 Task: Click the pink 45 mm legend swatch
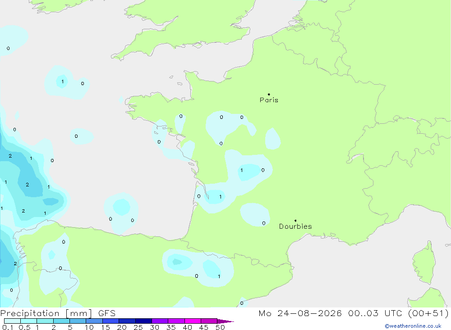(209, 321)
